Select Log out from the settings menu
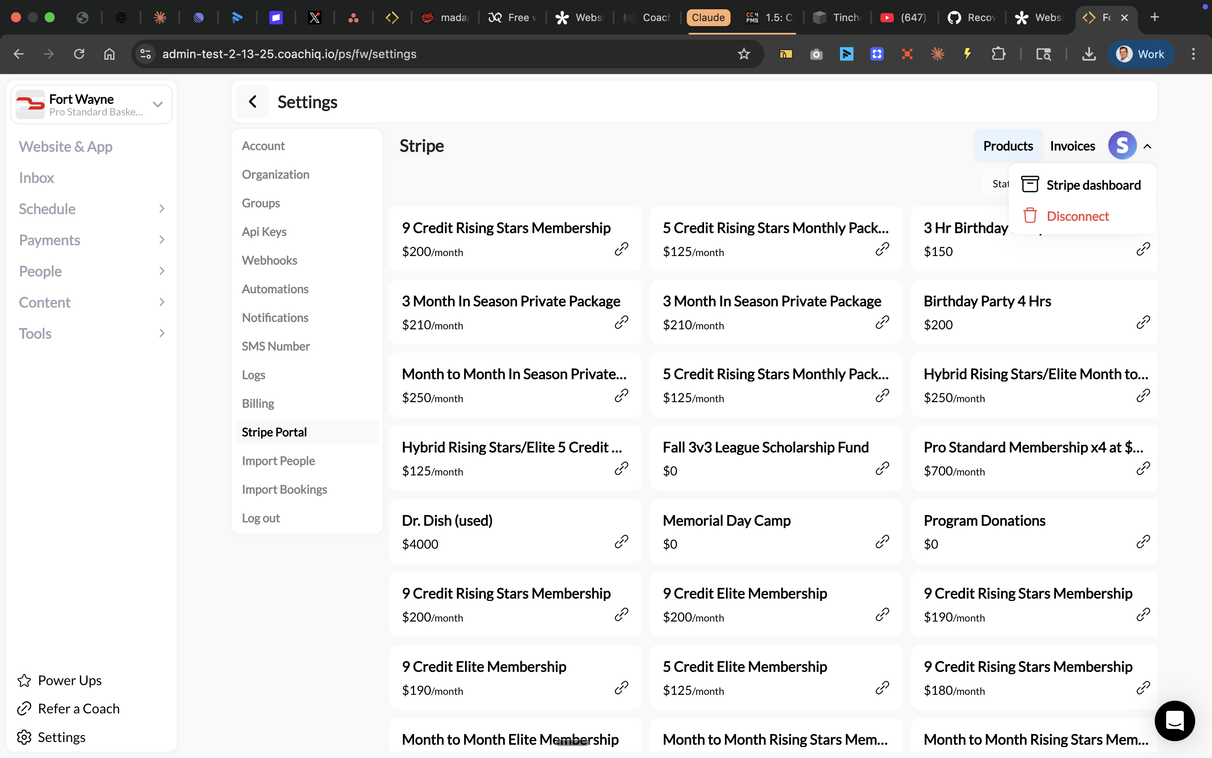Image resolution: width=1212 pixels, height=758 pixels. (261, 518)
